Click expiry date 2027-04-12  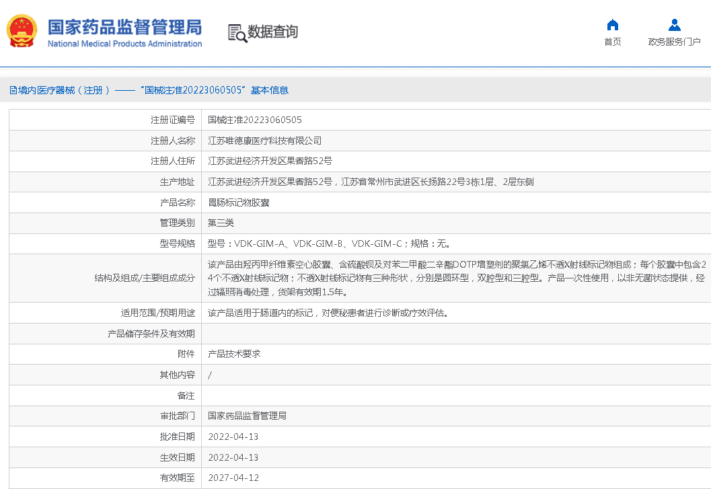(x=233, y=478)
